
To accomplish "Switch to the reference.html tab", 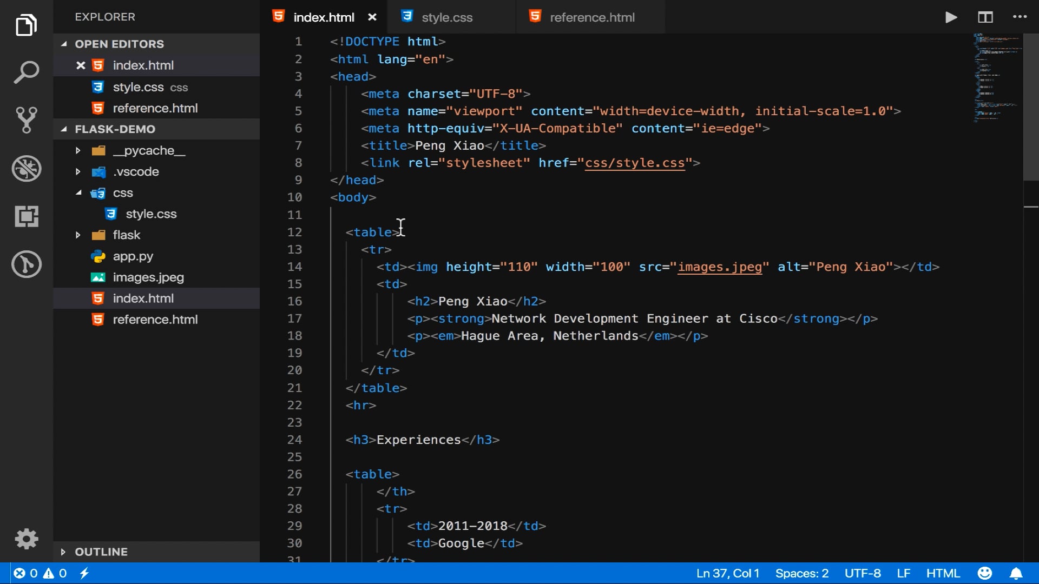I will [591, 17].
